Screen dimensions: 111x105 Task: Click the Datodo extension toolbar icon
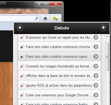tap(56, 19)
